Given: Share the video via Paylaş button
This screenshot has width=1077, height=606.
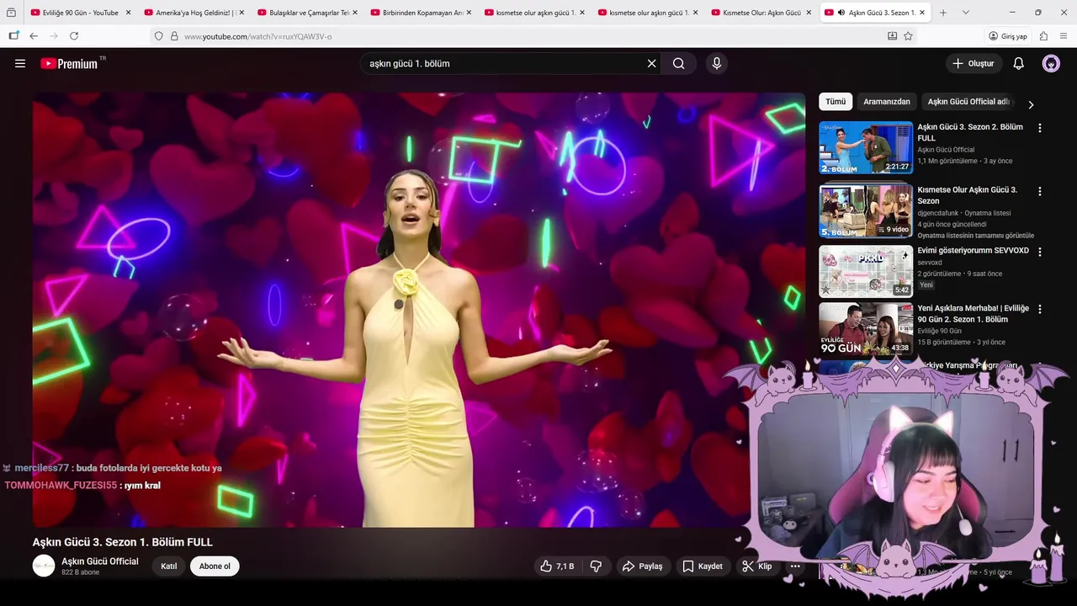Looking at the screenshot, I should (x=642, y=566).
